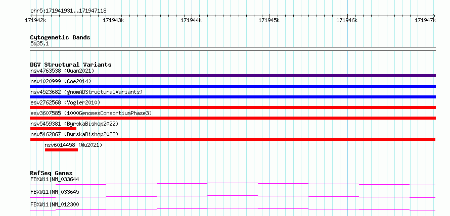Viewport: 450px width, 216px height.
Task: Click the 5q35.1 cytogenetic band label
Action: pos(39,44)
